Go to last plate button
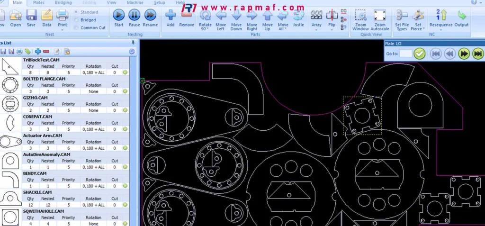Image resolution: width=485 pixels, height=226 pixels. click(x=477, y=54)
